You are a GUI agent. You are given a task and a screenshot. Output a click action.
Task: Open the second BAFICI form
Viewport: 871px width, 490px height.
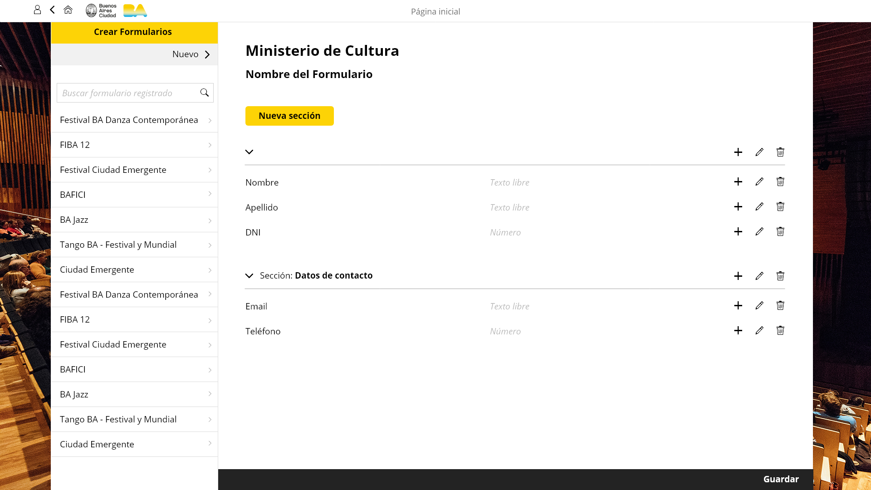[134, 369]
